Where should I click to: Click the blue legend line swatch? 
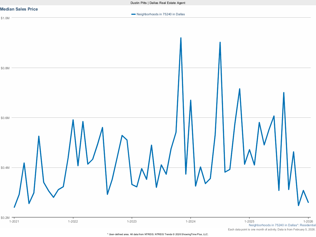134,14
